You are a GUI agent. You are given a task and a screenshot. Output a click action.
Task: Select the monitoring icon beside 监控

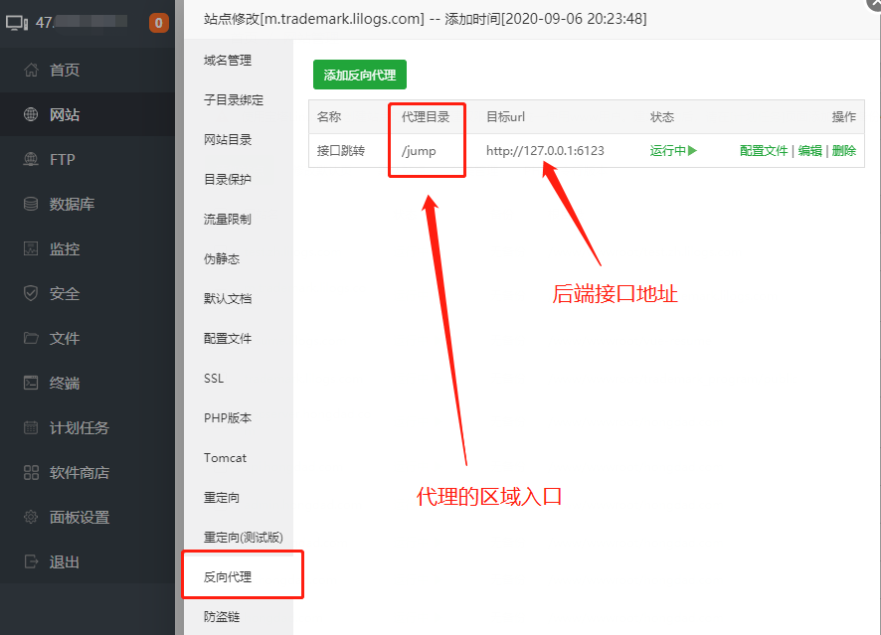(x=31, y=249)
